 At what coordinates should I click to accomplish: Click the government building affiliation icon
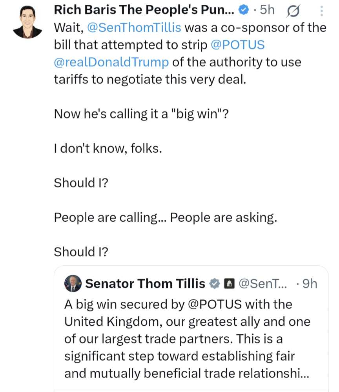click(229, 283)
